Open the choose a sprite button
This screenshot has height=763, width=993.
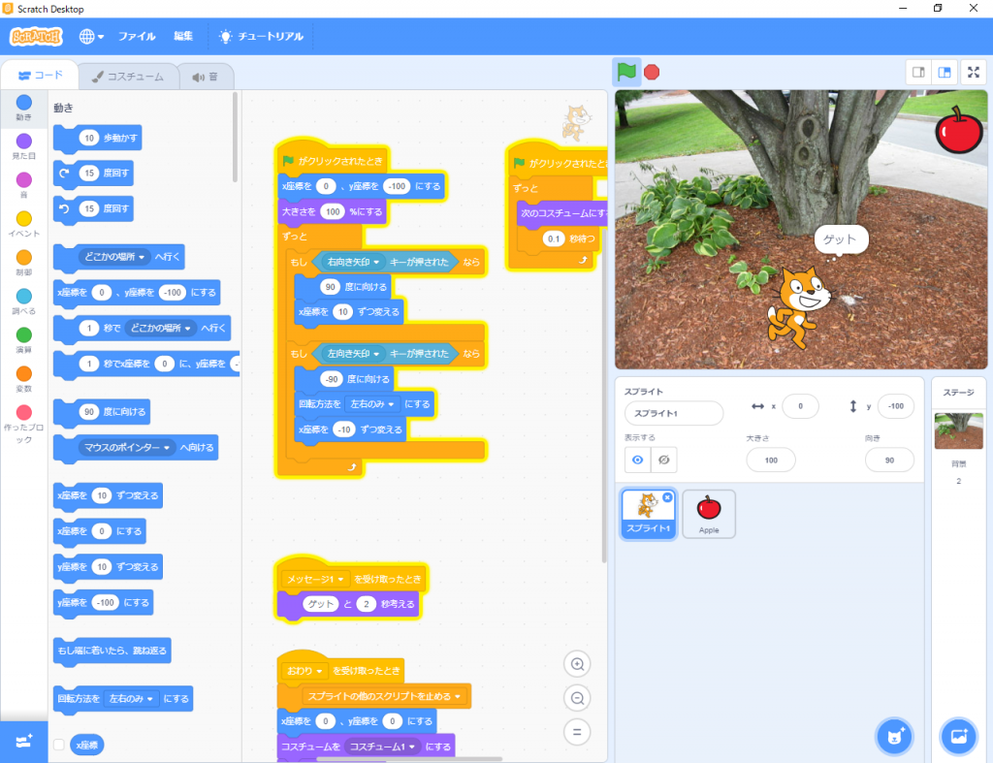(894, 736)
